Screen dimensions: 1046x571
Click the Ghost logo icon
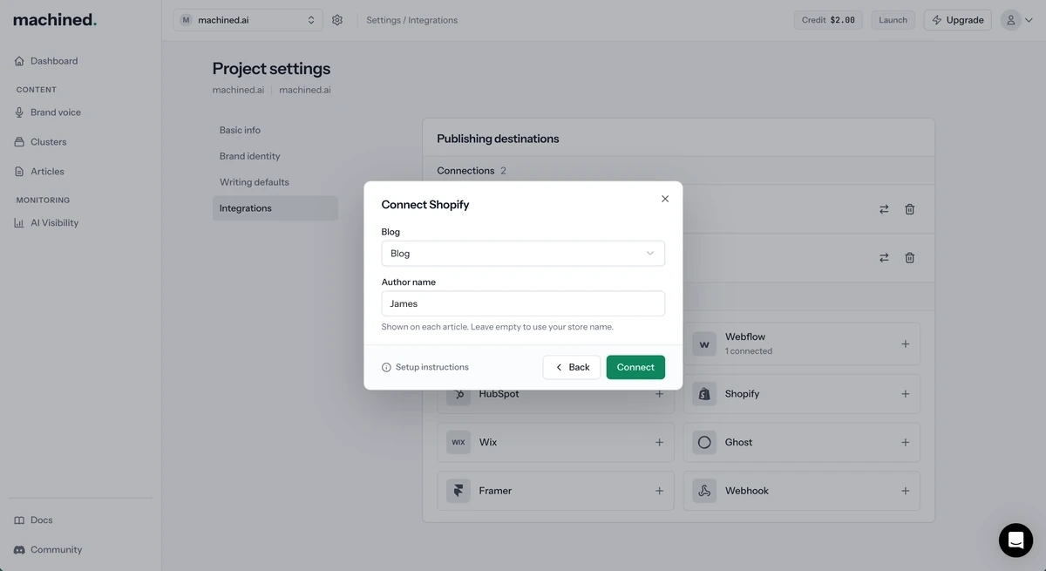(x=704, y=443)
